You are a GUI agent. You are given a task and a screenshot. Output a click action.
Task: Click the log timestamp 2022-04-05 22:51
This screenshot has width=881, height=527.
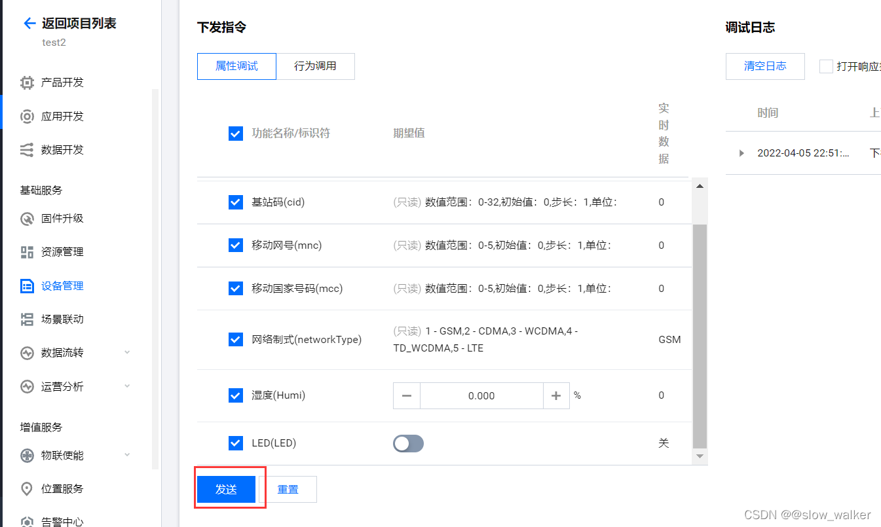(803, 153)
